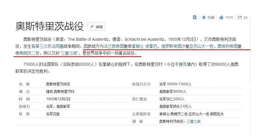This screenshot has width=258, height=138.
Task: Click the pencil icon on 编辑 button
Action: [92, 27]
